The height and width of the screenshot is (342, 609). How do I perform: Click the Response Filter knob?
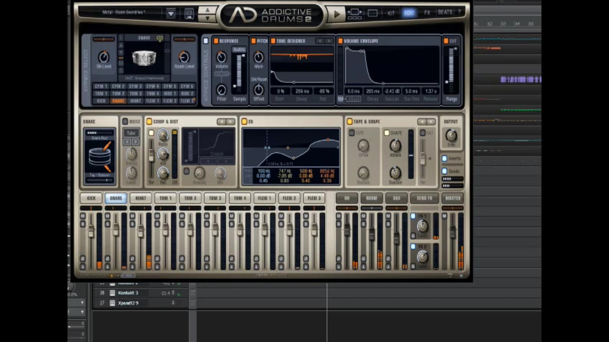[x=221, y=89]
